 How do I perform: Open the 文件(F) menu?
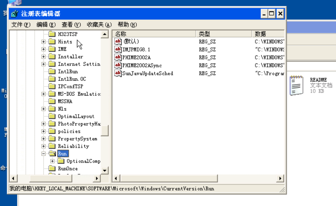click(x=21, y=25)
